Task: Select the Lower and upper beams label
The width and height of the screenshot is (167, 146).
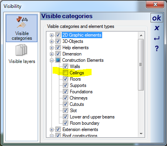Action: coord(92,117)
